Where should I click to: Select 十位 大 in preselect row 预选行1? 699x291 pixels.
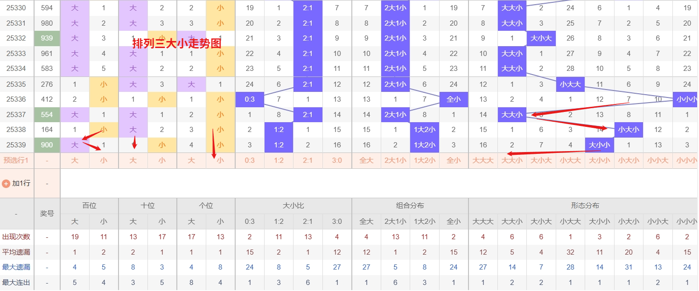133,160
